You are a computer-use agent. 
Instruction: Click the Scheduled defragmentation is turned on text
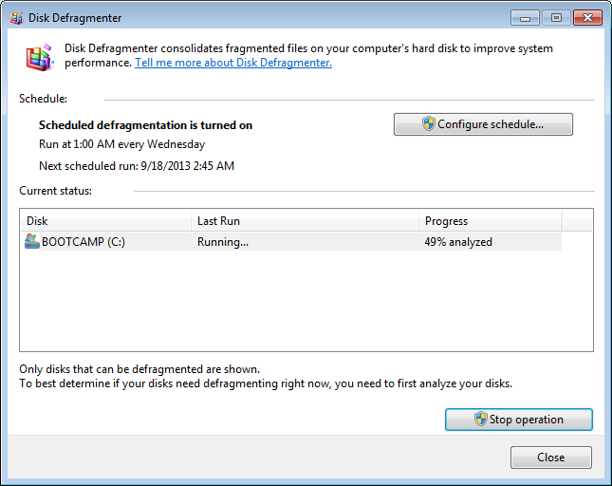[145, 125]
